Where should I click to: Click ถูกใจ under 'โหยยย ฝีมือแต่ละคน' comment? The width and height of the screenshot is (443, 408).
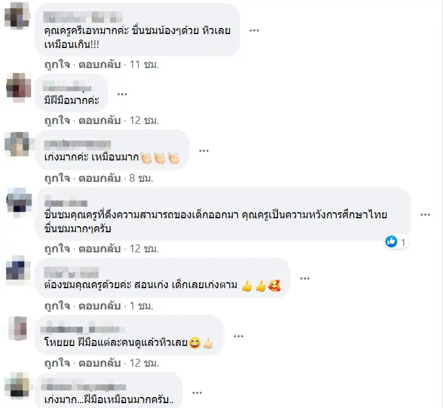click(57, 363)
